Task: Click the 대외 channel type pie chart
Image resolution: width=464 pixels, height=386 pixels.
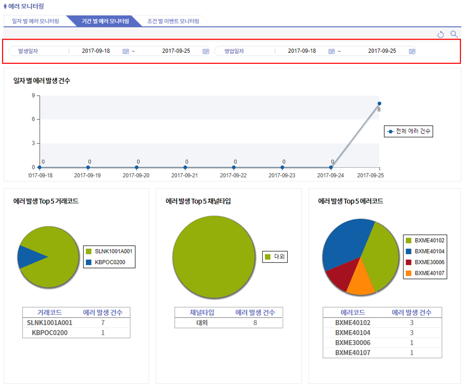Action: 214,257
